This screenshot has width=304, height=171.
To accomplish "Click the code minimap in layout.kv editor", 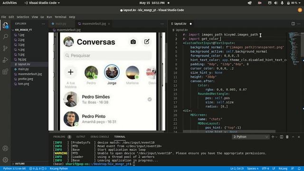I will (294, 48).
